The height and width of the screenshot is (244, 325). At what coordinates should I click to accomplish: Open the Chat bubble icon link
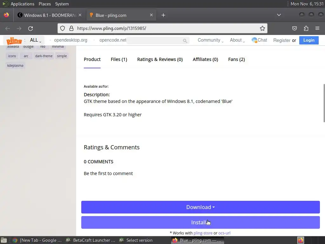point(259,40)
